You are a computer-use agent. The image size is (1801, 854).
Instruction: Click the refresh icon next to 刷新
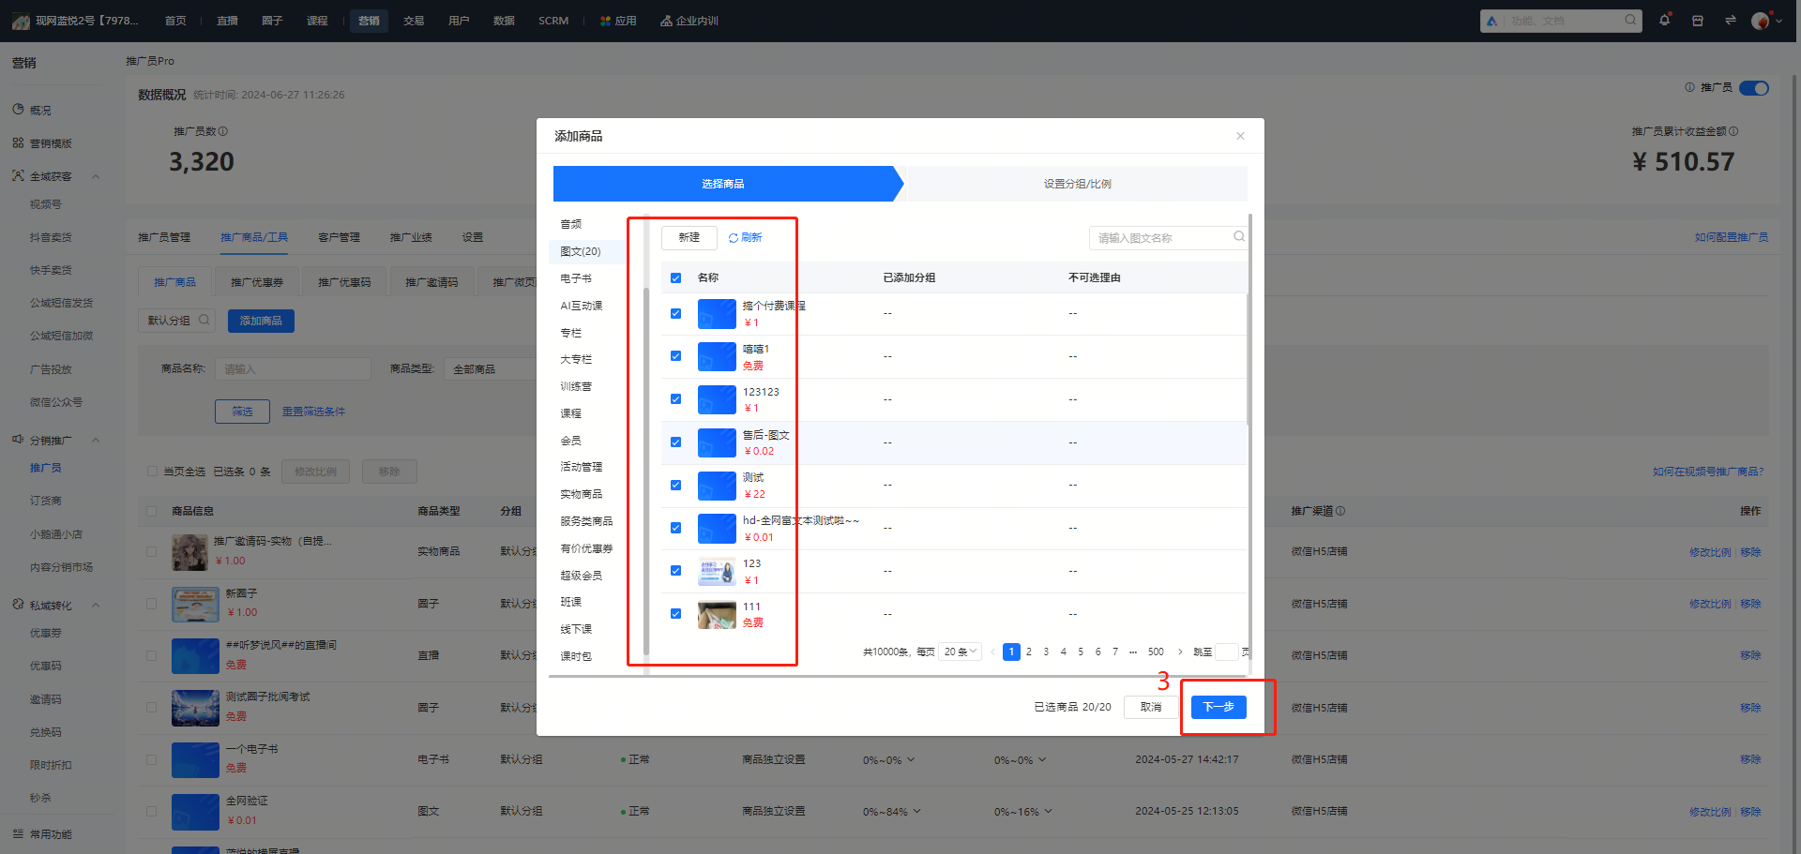(x=734, y=238)
